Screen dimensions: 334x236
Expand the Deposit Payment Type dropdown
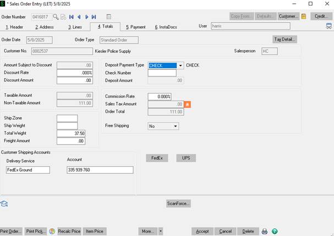click(x=180, y=65)
